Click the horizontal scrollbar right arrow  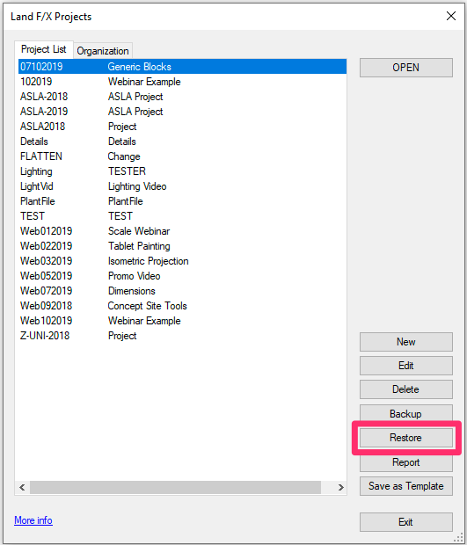(x=340, y=487)
